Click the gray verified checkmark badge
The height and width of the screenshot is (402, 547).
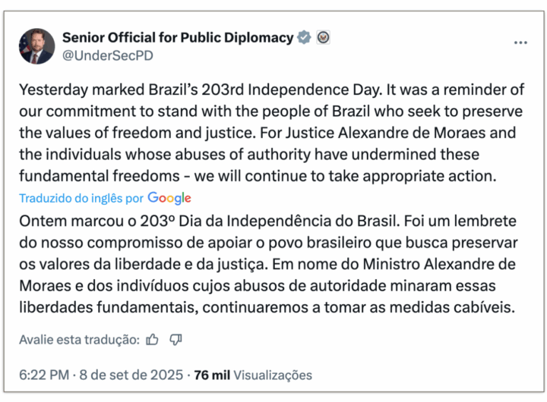304,37
